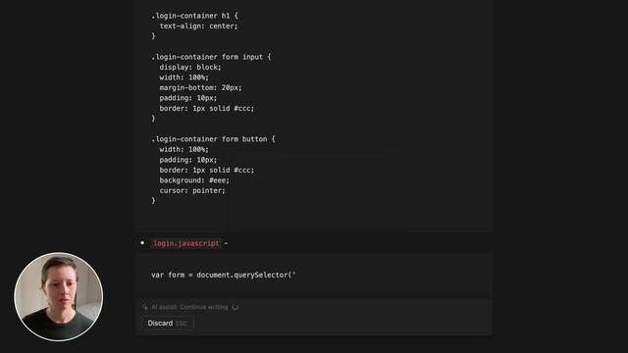Click the '.login-container form input' selector line
The width and height of the screenshot is (628, 353).
coord(211,57)
